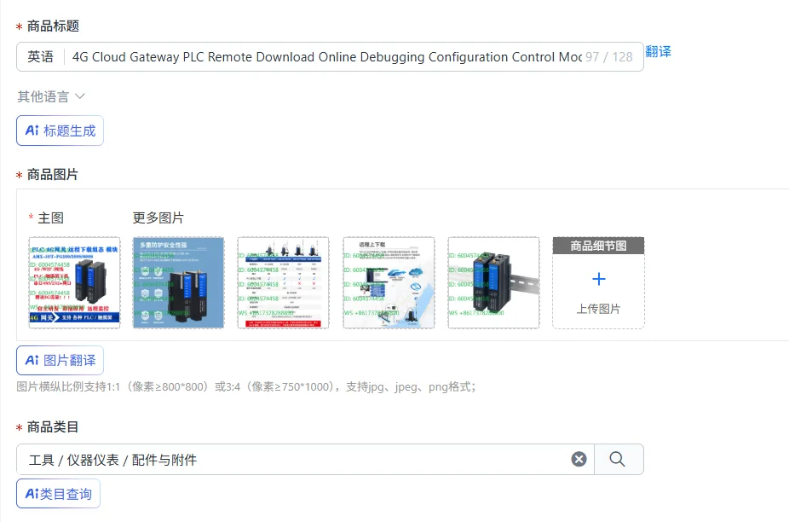Image resolution: width=789 pixels, height=522 pixels.
Task: Click the 商品细节图 header label
Action: pyautogui.click(x=598, y=246)
